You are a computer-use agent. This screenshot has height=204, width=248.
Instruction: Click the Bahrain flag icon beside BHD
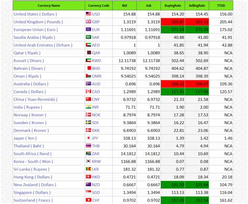tap(89, 68)
